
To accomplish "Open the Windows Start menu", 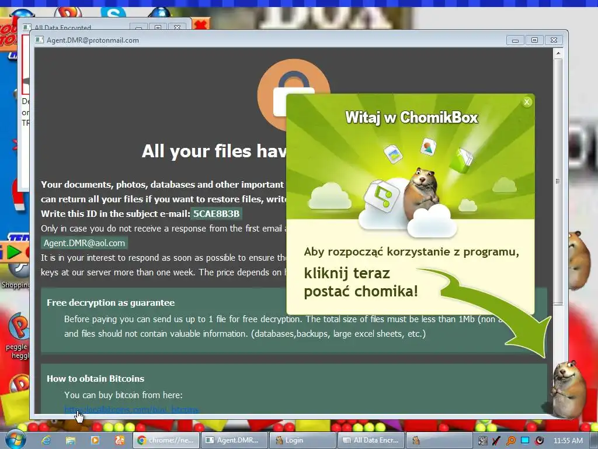I will coord(16,440).
